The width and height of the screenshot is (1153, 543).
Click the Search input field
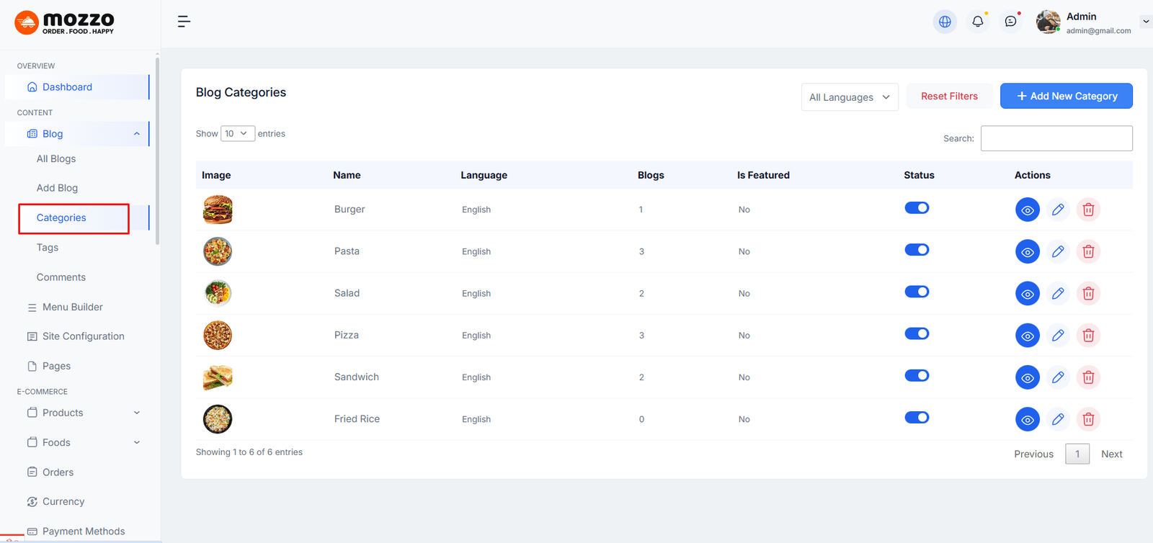(1056, 138)
